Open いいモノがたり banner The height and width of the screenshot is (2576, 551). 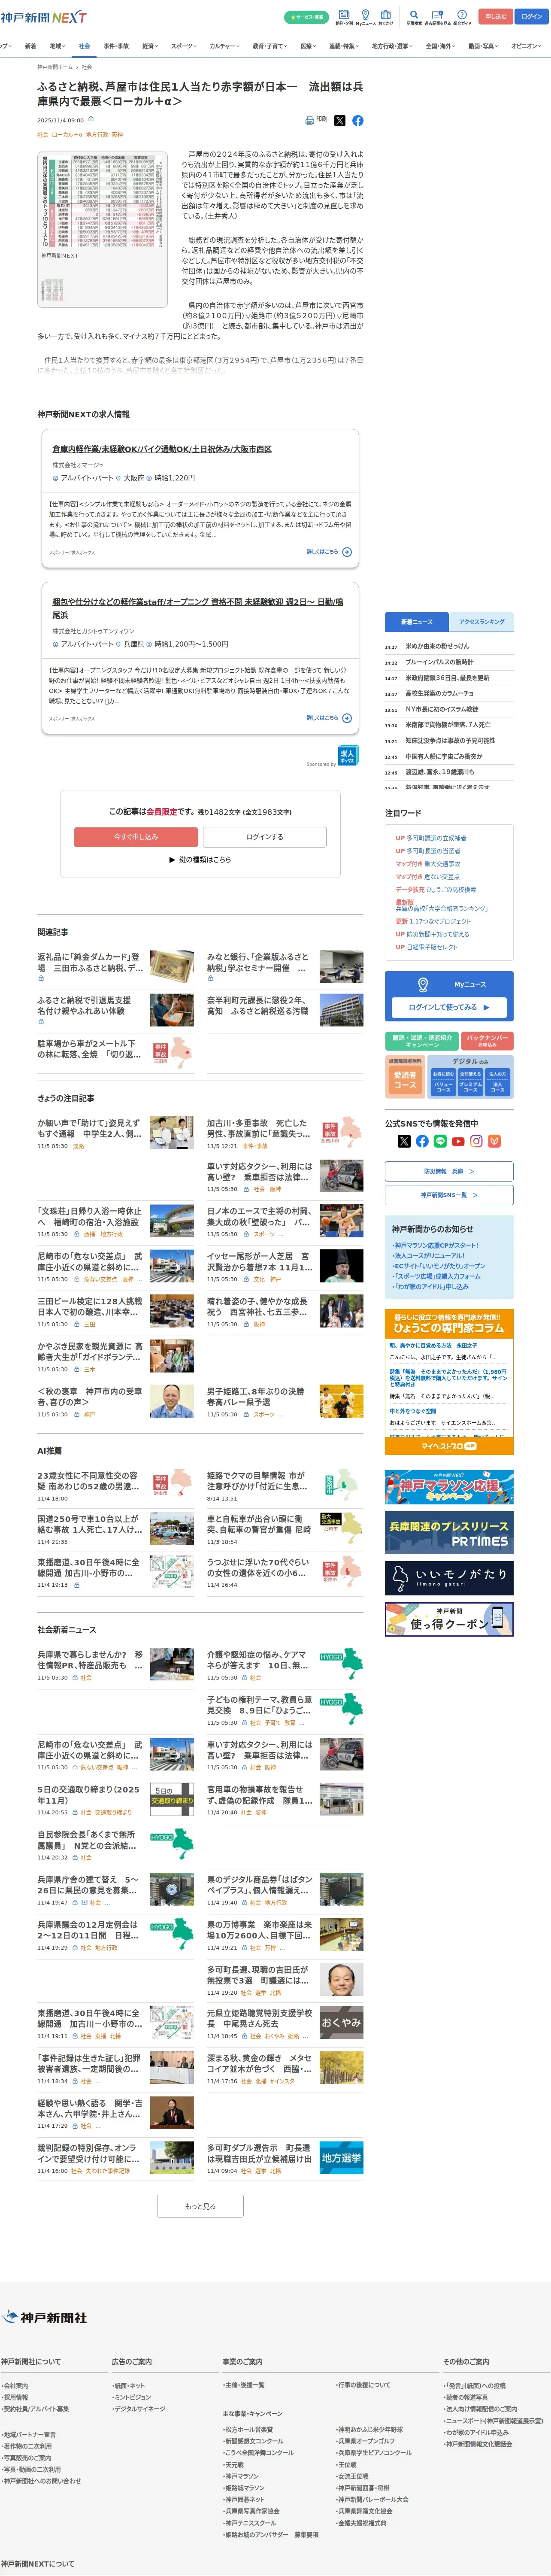coord(449,1578)
